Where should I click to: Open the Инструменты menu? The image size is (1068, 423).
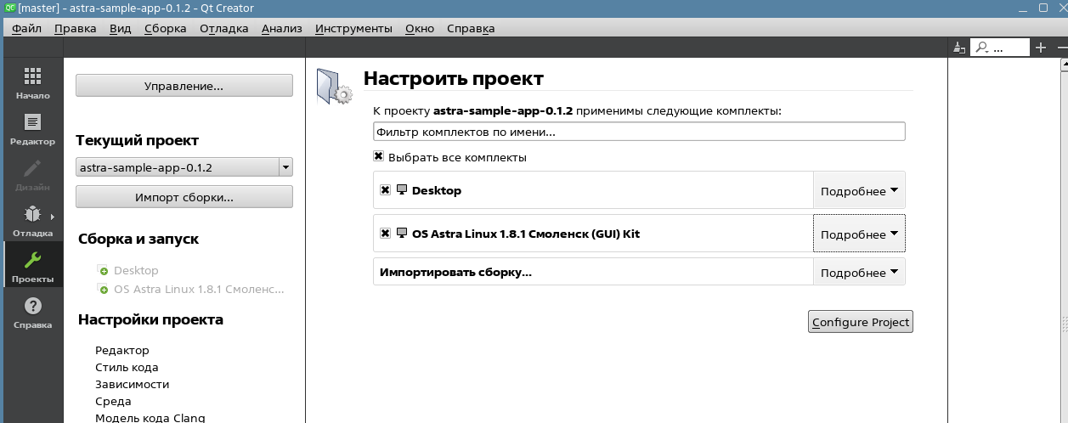353,28
